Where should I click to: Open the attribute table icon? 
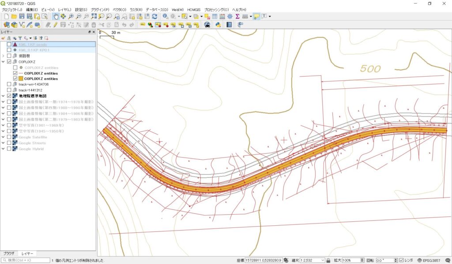click(215, 16)
